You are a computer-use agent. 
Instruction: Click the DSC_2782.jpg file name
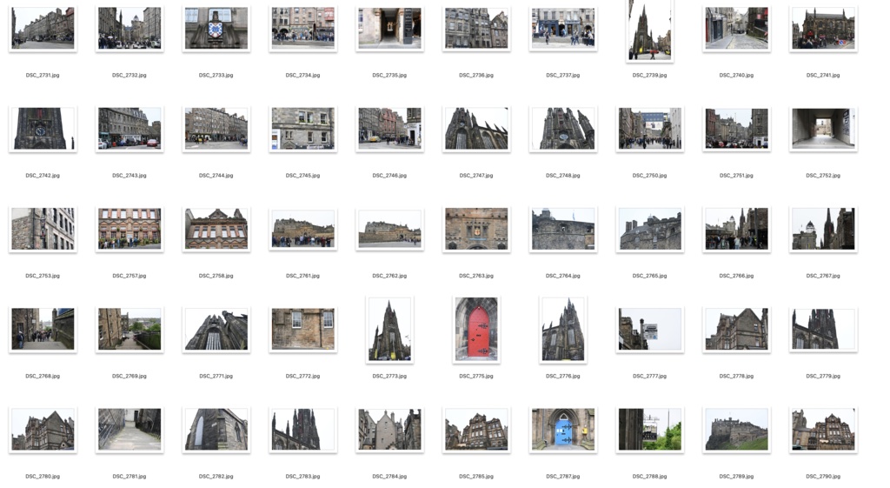[x=216, y=476]
